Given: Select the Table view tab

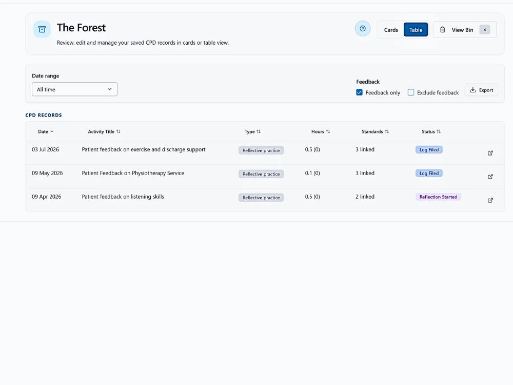Looking at the screenshot, I should click(416, 30).
